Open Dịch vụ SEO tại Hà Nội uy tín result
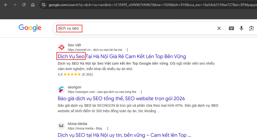Viewport: 257px width, 140px height. coord(124,135)
